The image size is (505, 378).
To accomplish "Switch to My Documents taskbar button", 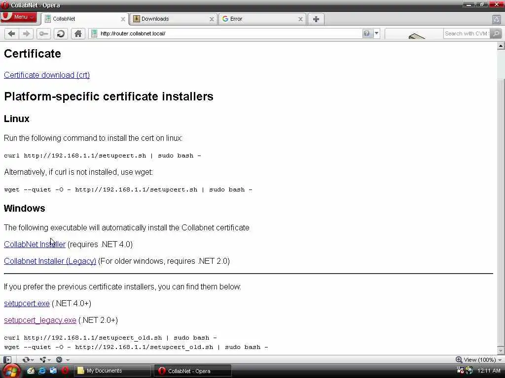I will pyautogui.click(x=112, y=371).
